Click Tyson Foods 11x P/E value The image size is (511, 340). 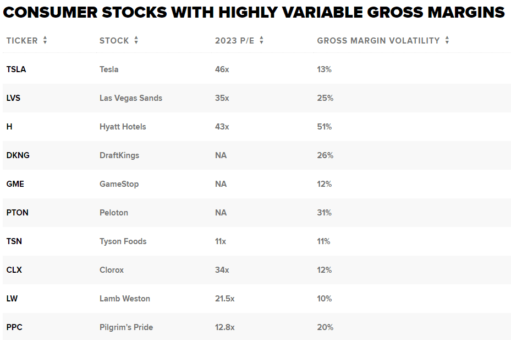tap(221, 241)
